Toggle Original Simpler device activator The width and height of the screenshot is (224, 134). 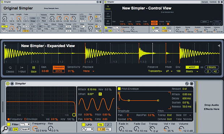[x=2, y=2]
